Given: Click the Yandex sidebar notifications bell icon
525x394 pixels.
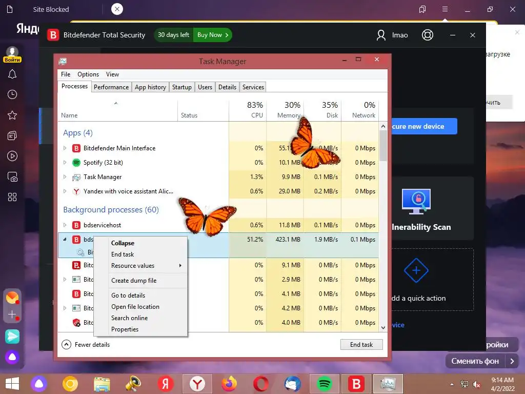Looking at the screenshot, I should point(12,74).
